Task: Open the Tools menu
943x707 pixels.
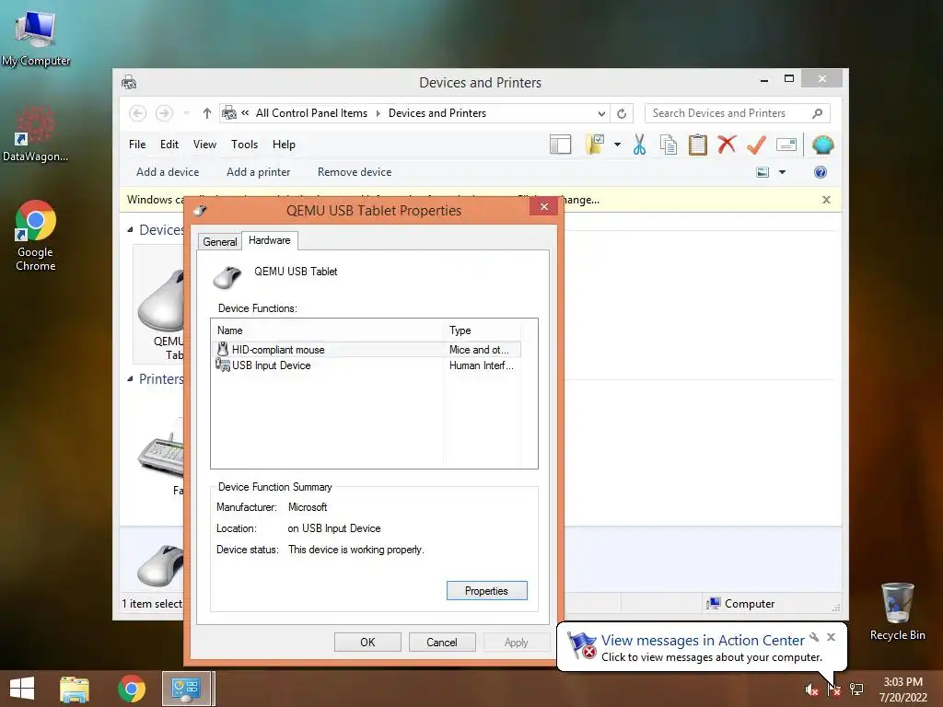Action: coord(244,145)
